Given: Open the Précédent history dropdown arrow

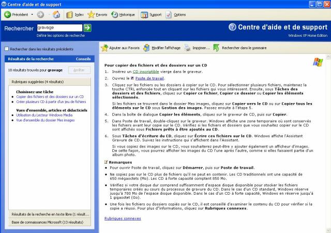Looking at the screenshot, I should pos(32,14).
